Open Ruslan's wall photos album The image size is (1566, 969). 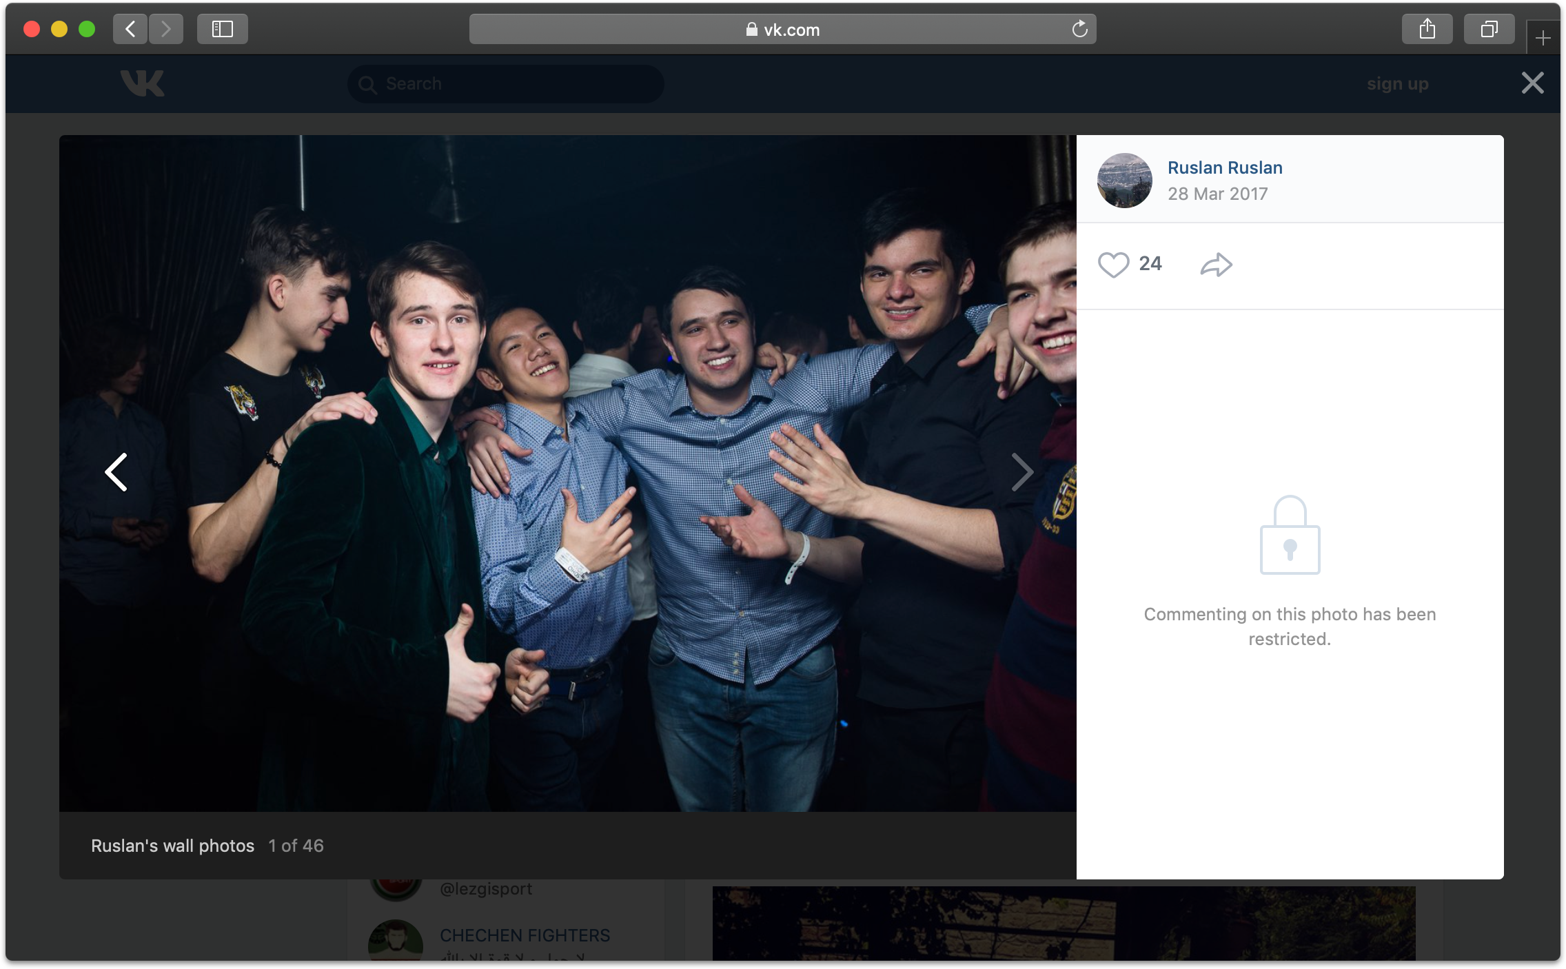[x=172, y=846]
